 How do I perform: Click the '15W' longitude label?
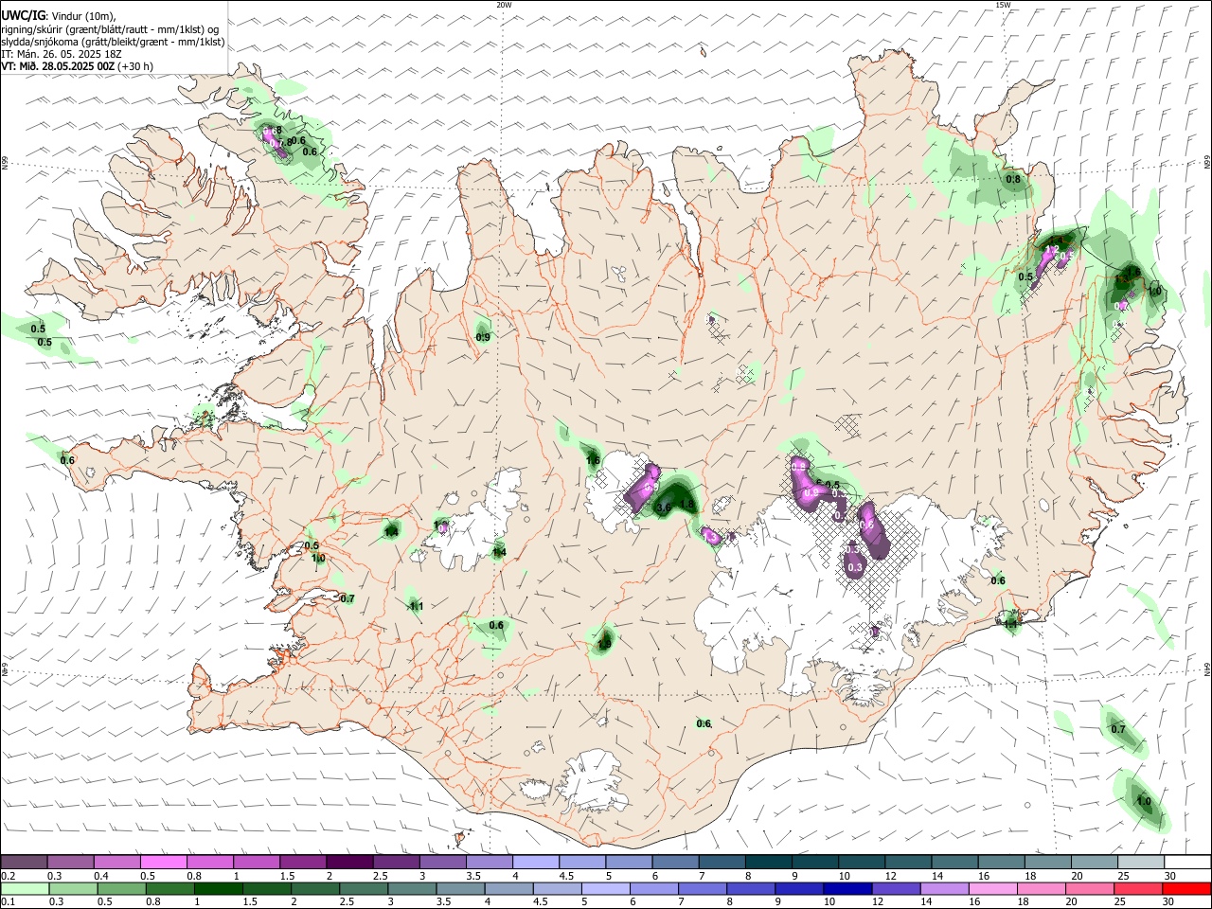[x=1003, y=5]
